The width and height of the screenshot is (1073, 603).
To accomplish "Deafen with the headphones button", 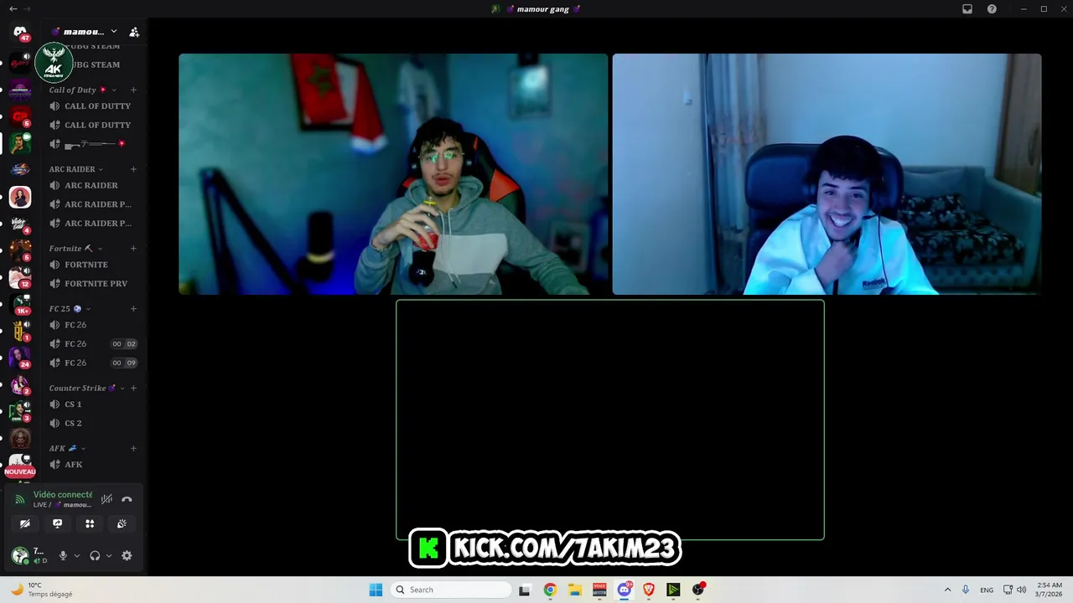I will coord(95,555).
